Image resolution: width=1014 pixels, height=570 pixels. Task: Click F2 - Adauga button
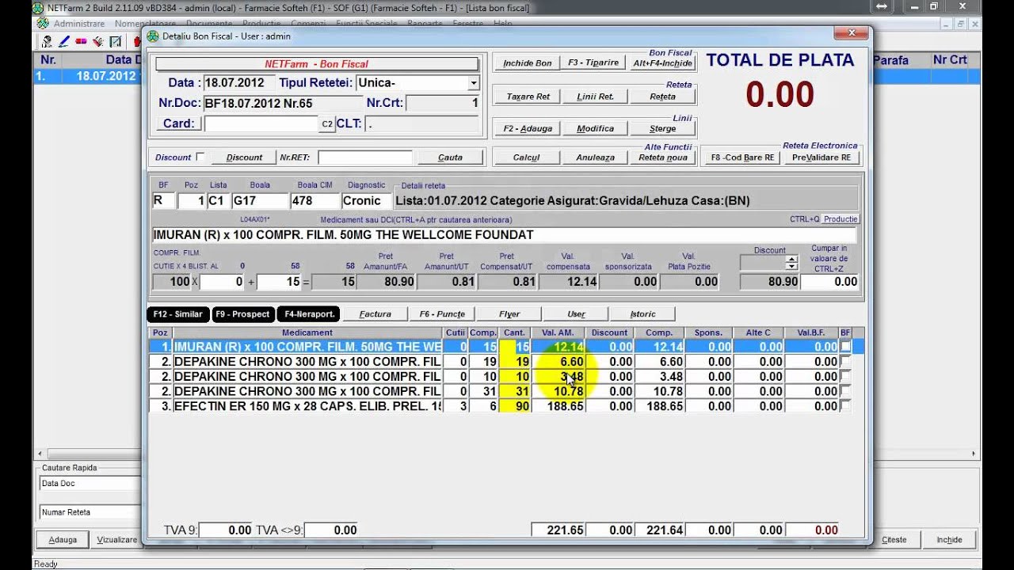(528, 128)
